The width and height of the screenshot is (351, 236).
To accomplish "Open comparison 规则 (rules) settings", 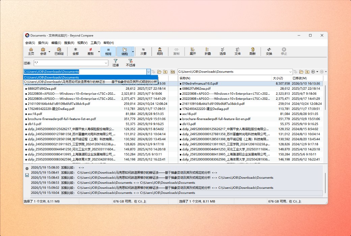I will [x=160, y=51].
